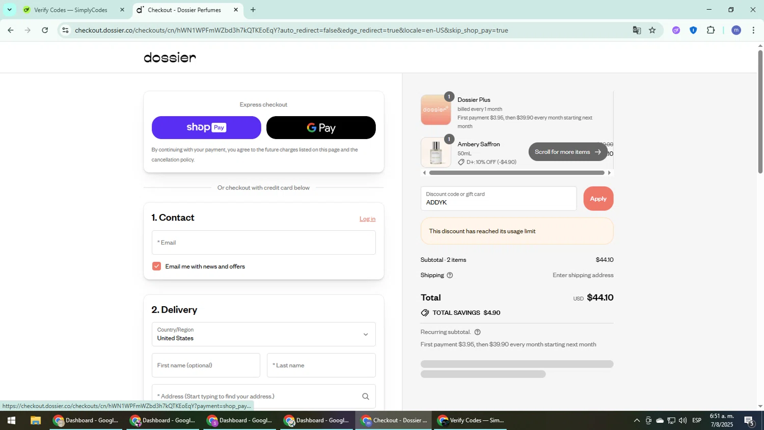Viewport: 764px width, 430px height.
Task: Click the address bar URL
Action: 291,30
